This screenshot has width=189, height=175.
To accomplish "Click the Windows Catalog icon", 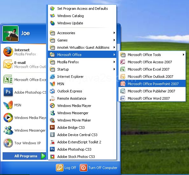I will click(x=52, y=16).
